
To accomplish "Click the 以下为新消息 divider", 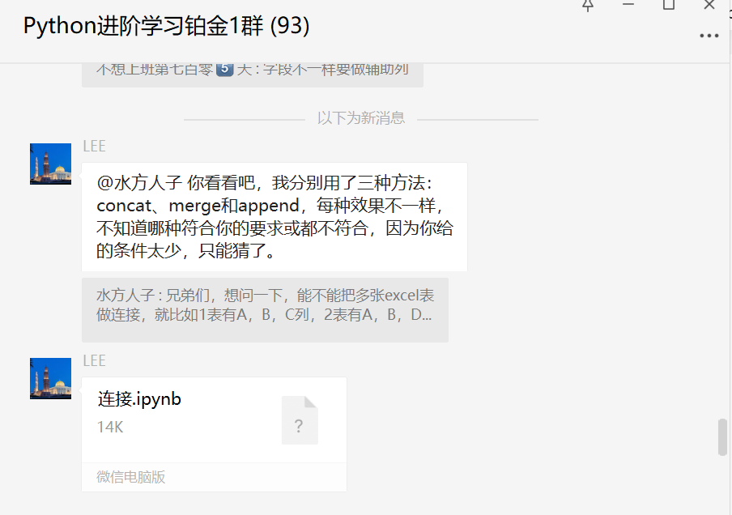I will tap(361, 118).
